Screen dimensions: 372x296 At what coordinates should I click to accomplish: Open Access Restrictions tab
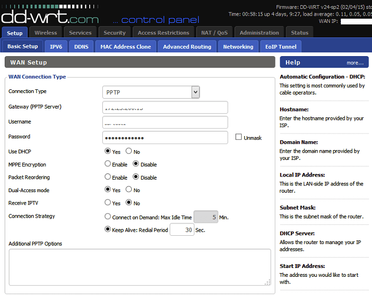(163, 33)
